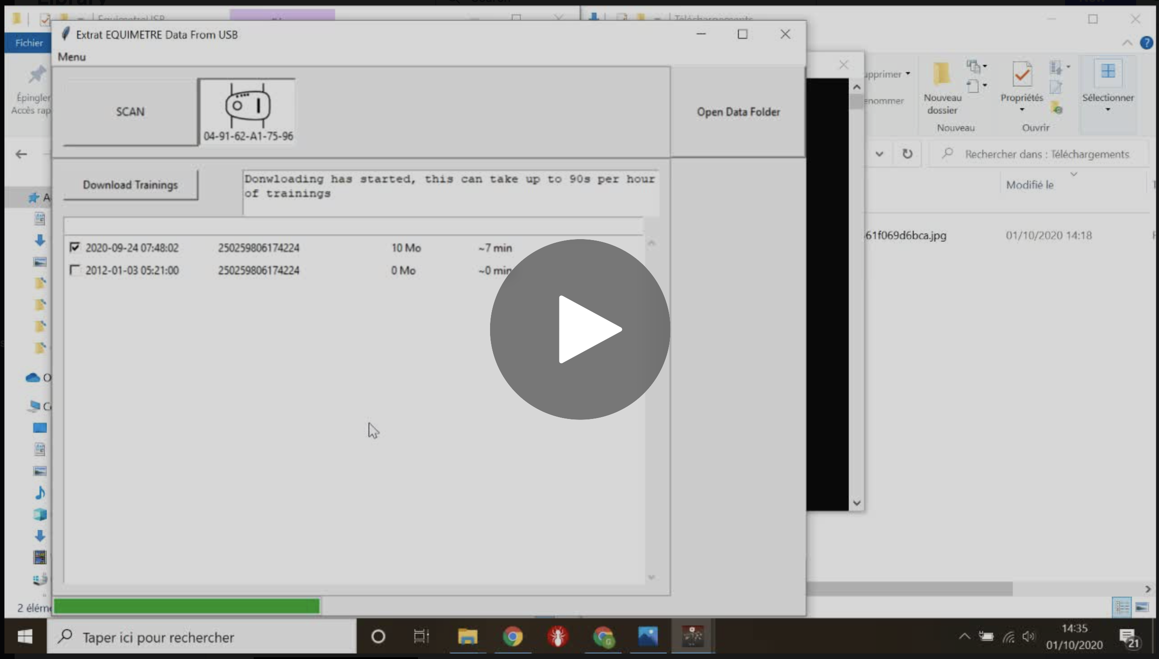Screen dimensions: 1159x659
Task: Open Data Folder button
Action: (x=738, y=112)
